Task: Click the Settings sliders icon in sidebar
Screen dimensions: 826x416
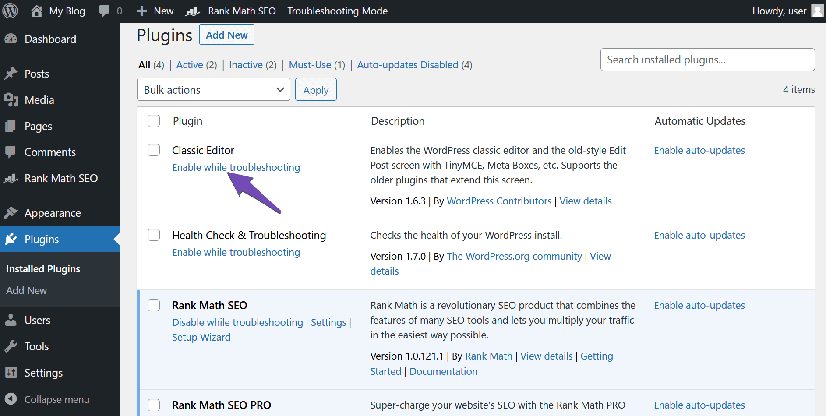Action: 11,373
